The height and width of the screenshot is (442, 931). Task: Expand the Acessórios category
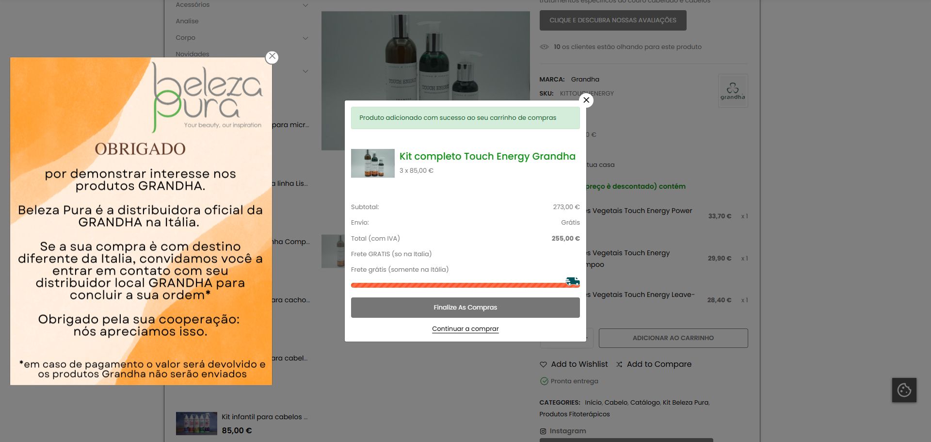[305, 5]
